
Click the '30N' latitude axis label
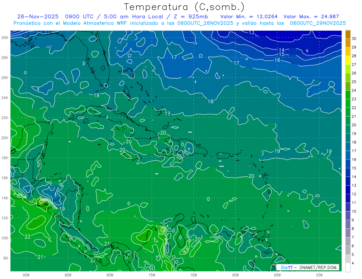(5, 37)
